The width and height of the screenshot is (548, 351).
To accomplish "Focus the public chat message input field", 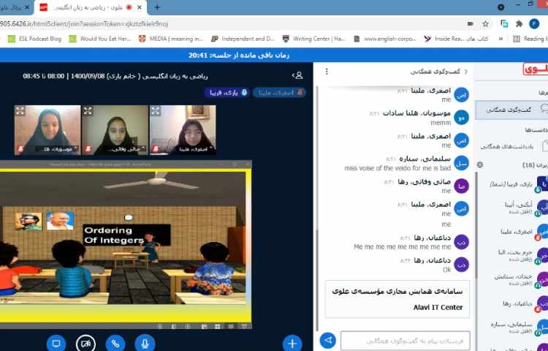I will pos(405,341).
